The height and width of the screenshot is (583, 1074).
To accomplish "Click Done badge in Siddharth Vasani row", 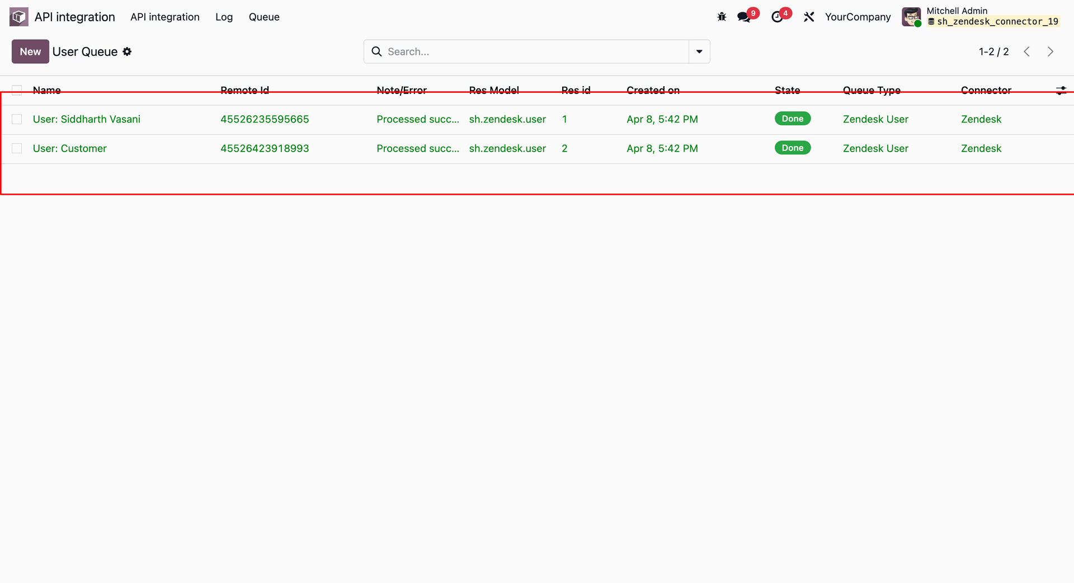I will point(793,119).
